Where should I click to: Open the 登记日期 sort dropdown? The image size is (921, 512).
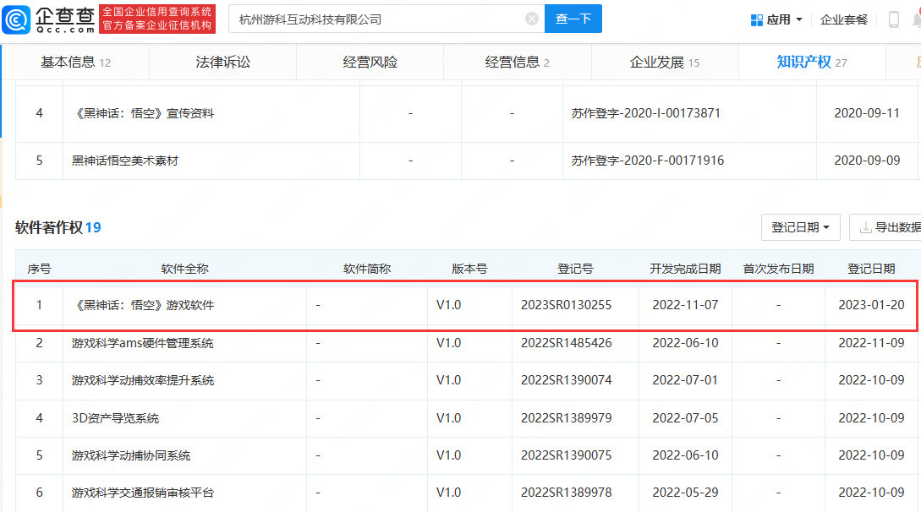[x=800, y=226]
